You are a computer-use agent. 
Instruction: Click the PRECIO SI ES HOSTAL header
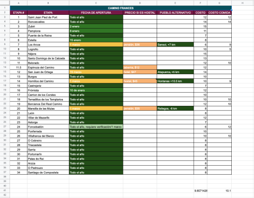(x=140, y=13)
